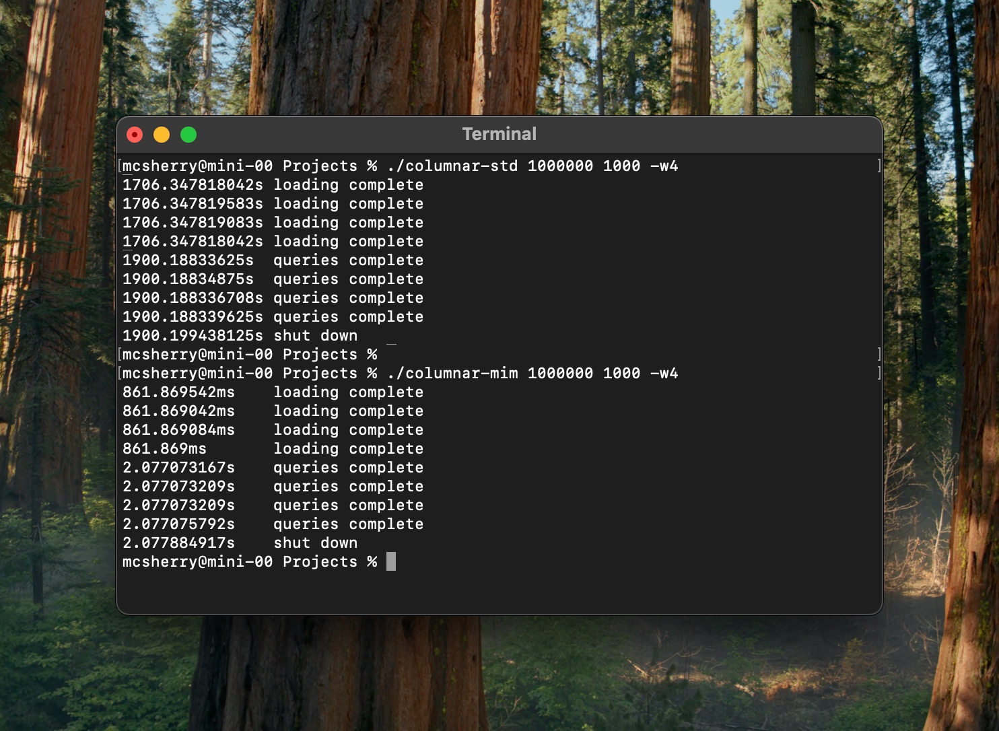Select the 1706.347819583s loading complete line
Screen dimensions: 999x731
point(273,204)
